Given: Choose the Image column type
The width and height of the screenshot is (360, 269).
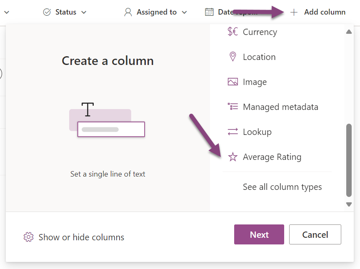Looking at the screenshot, I should pos(255,82).
